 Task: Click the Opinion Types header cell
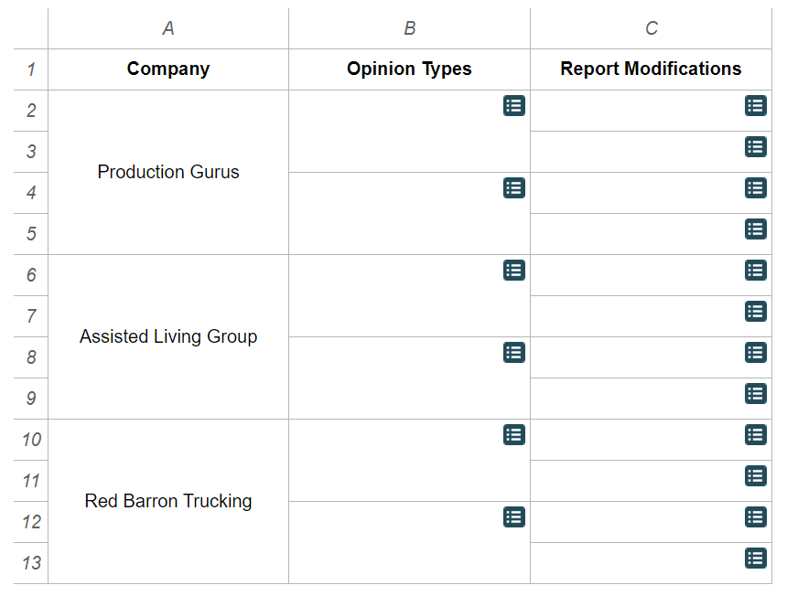[x=409, y=69]
